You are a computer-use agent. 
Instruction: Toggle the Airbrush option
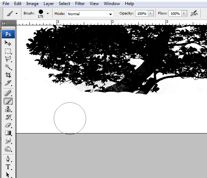(194, 13)
